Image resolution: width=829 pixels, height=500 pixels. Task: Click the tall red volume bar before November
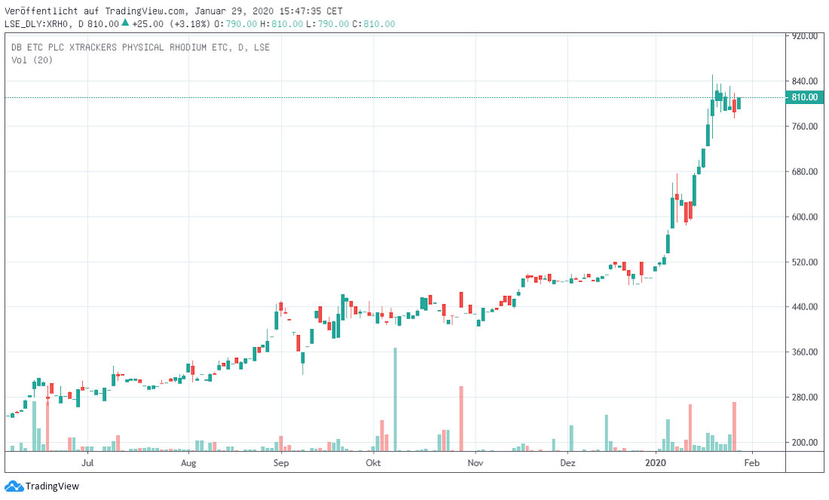click(x=461, y=419)
